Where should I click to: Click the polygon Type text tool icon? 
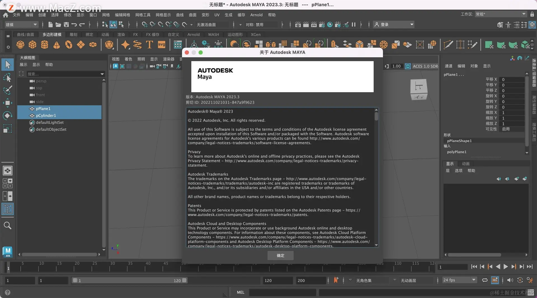149,44
